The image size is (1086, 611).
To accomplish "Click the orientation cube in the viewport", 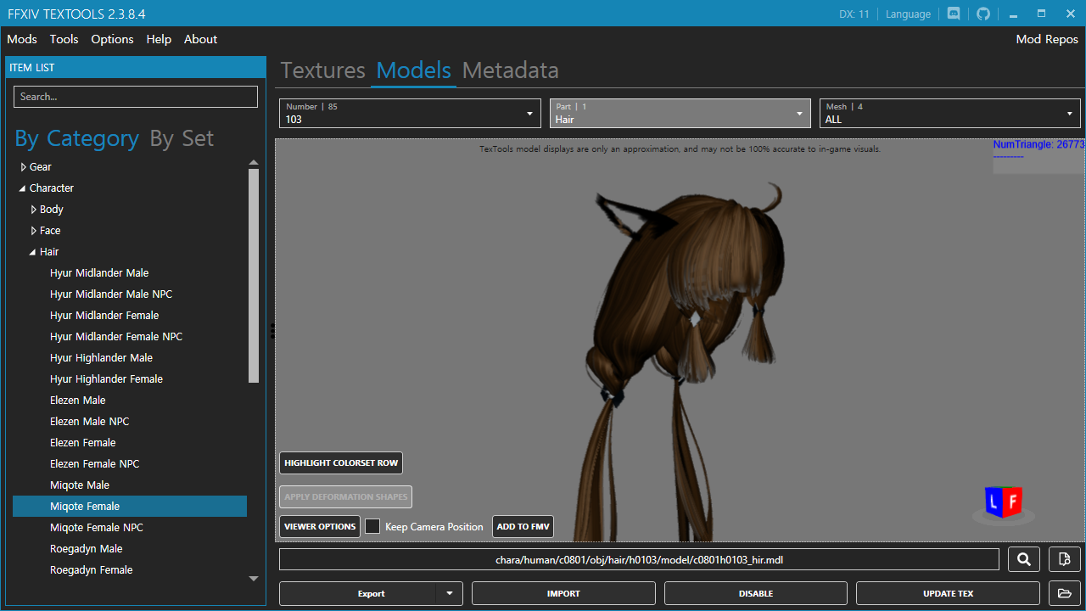I will pos(1004,503).
